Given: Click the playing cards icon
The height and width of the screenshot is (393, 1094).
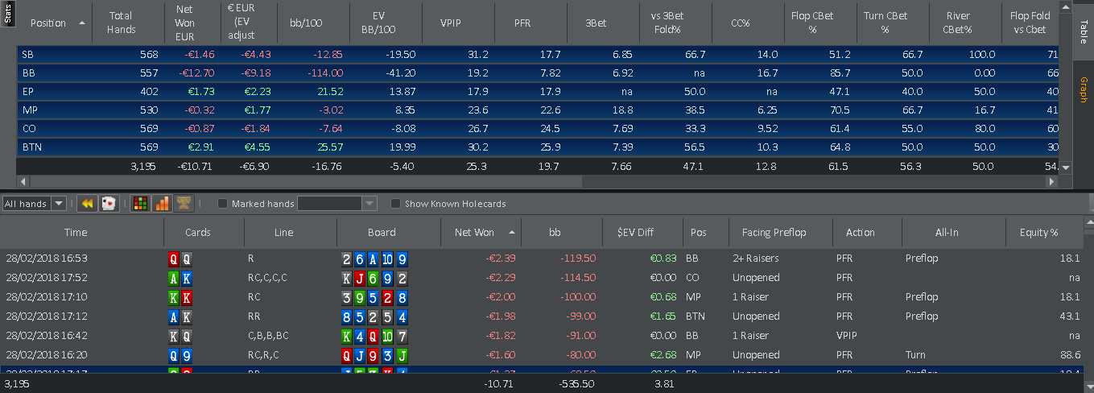Looking at the screenshot, I should coord(108,204).
